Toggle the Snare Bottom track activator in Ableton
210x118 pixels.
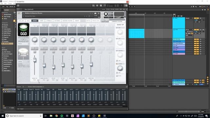pos(196,44)
